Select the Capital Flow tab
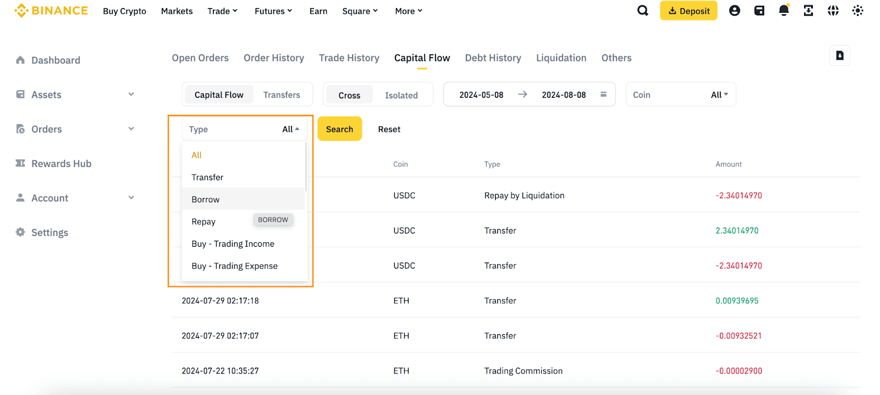The width and height of the screenshot is (880, 395). click(x=422, y=58)
